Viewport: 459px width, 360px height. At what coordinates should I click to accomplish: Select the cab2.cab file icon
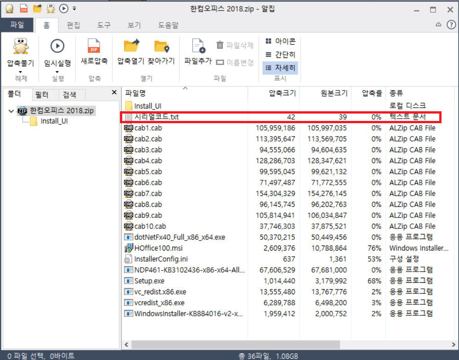click(x=129, y=139)
